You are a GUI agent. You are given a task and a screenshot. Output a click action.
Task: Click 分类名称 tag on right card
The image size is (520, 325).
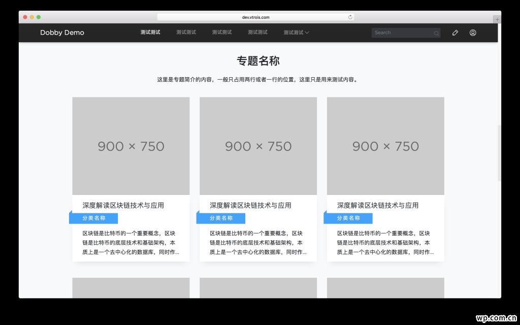tap(348, 218)
